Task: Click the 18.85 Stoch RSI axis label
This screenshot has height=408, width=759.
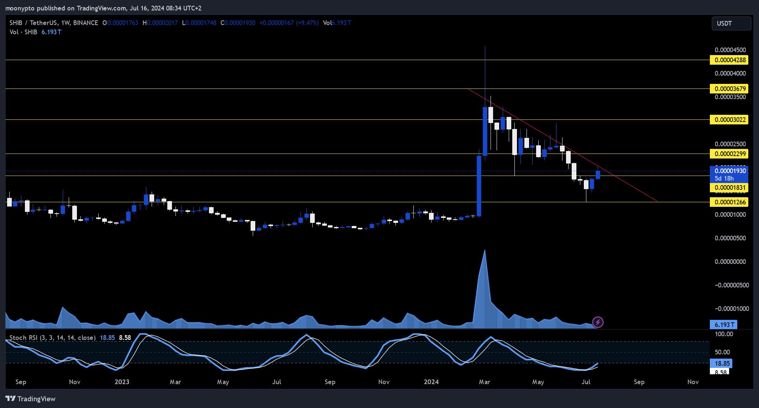Action: point(721,364)
